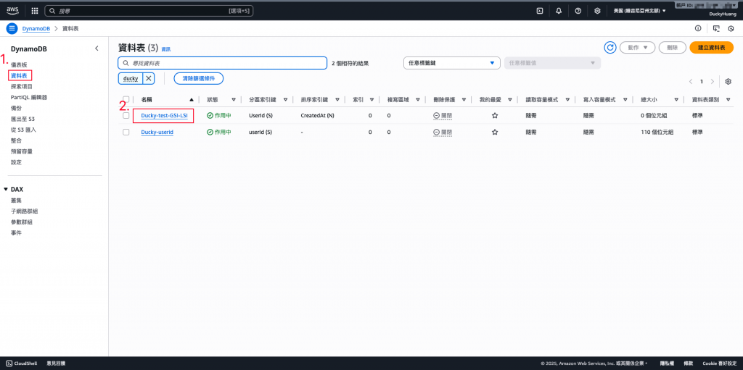Open DAX 叢集 clusters in sidebar

click(x=16, y=200)
